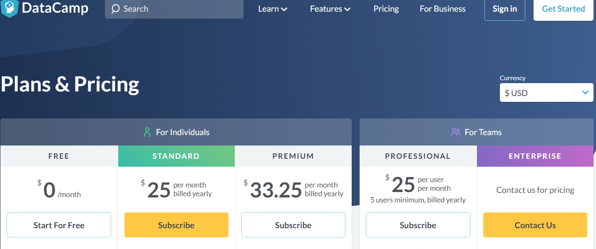The width and height of the screenshot is (596, 249).
Task: Click the For Individuals person icon
Action: (147, 132)
